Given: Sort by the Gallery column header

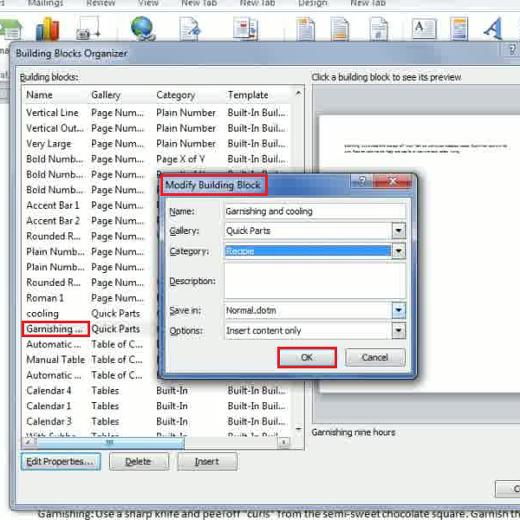Looking at the screenshot, I should (x=106, y=94).
